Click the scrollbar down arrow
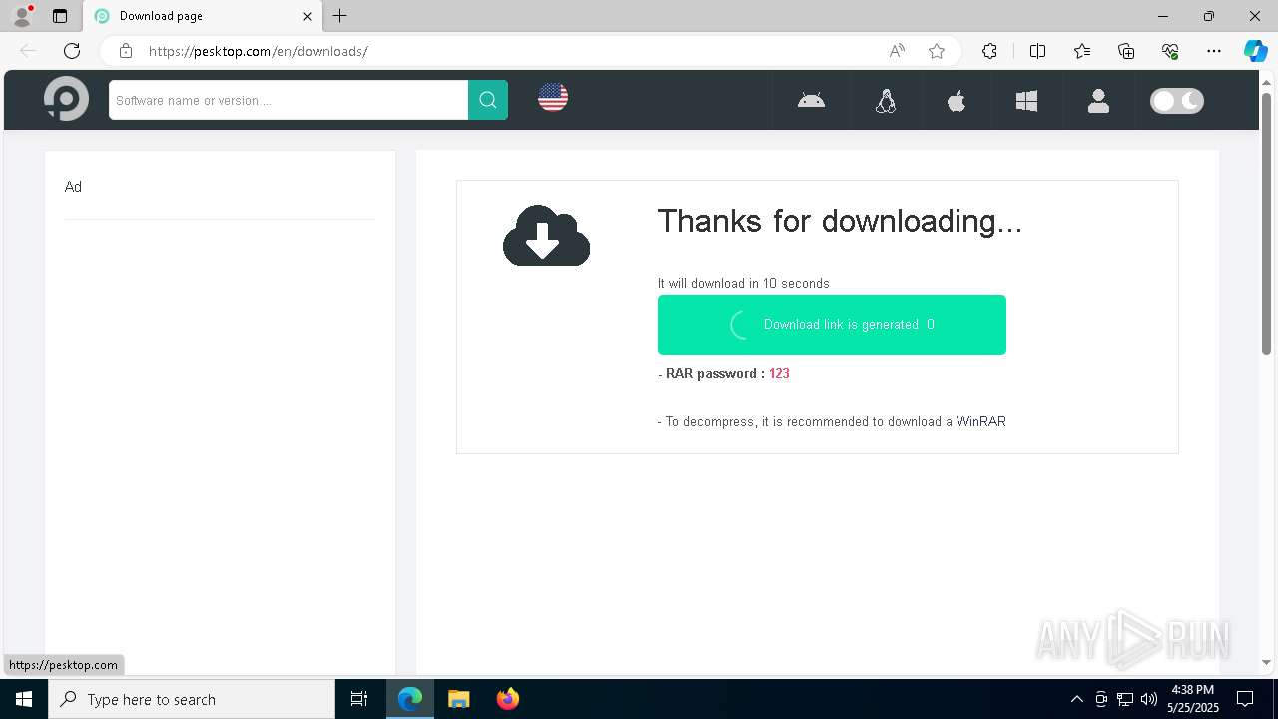1278x719 pixels. coord(1266,662)
